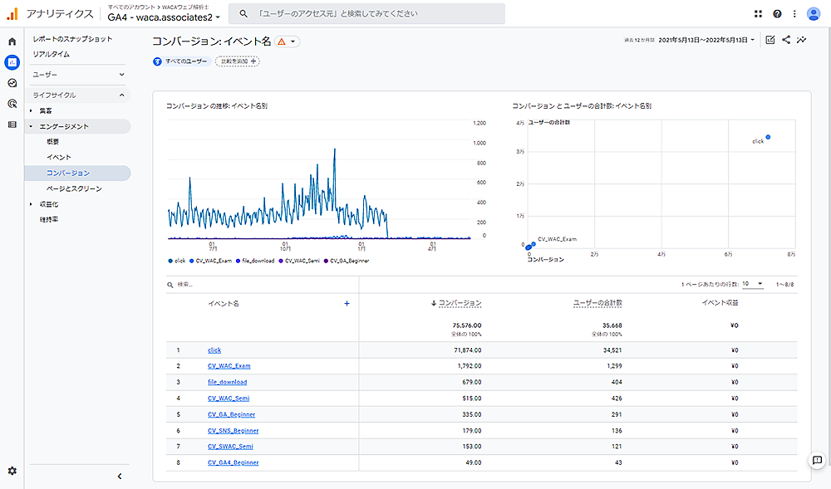Click the 比較を追加 button
The height and width of the screenshot is (489, 831).
click(x=237, y=61)
